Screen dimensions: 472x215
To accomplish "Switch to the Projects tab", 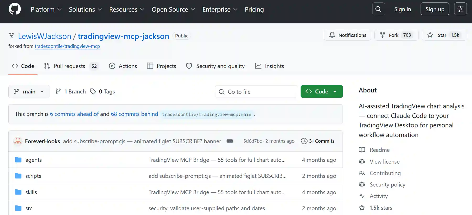I will tap(162, 66).
